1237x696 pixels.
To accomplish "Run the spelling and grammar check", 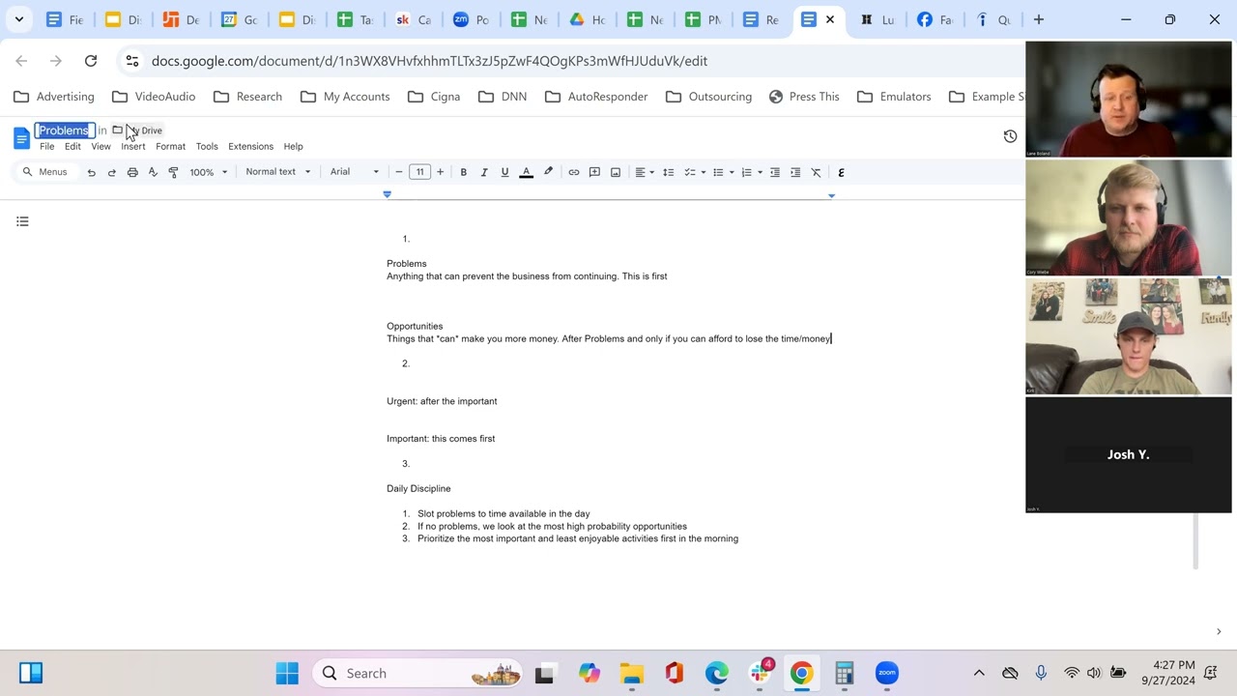I will tap(153, 172).
